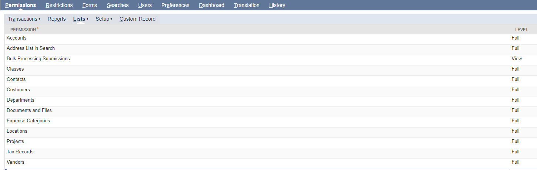The image size is (537, 170).
Task: Open the Reports subtab
Action: click(x=57, y=19)
